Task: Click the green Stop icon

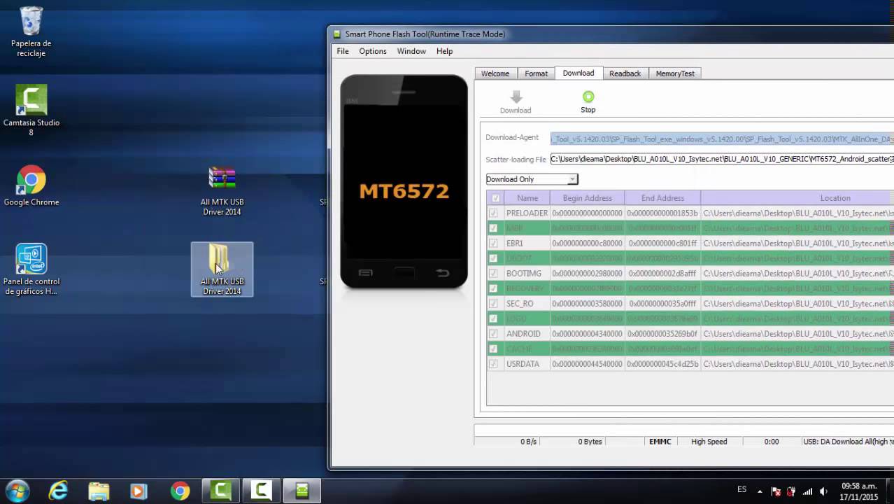Action: click(x=588, y=97)
